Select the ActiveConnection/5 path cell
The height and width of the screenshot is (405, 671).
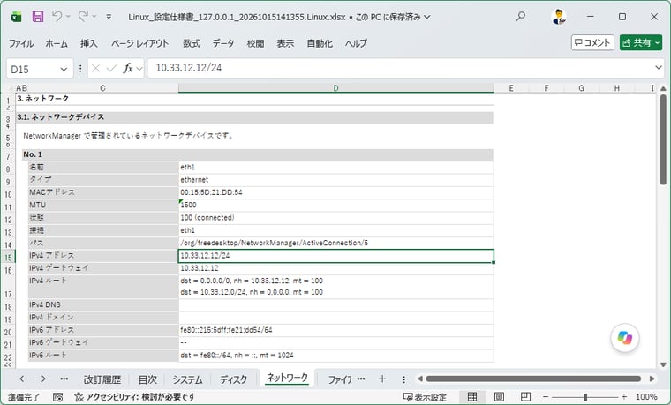pos(335,243)
